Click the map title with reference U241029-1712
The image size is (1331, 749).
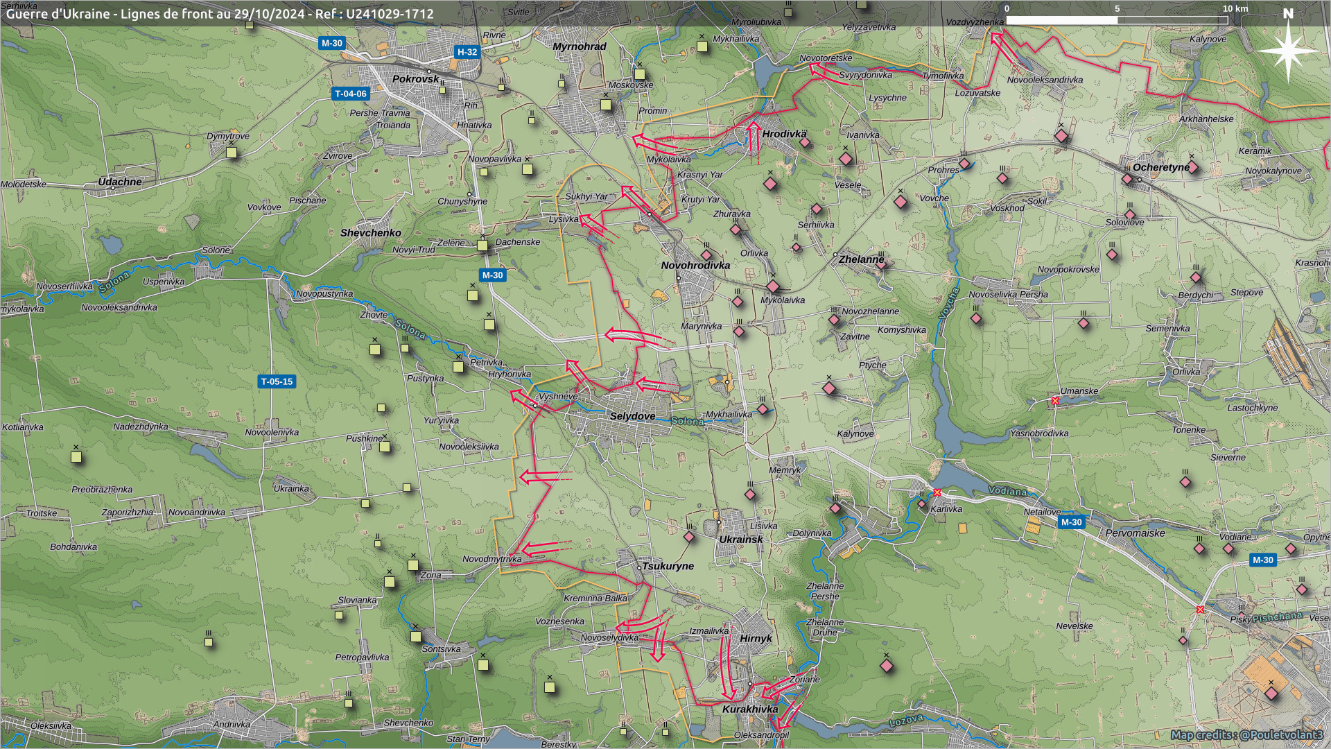click(x=220, y=14)
